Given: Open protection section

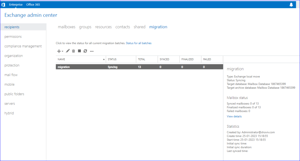Looking at the screenshot, I should point(12,65).
